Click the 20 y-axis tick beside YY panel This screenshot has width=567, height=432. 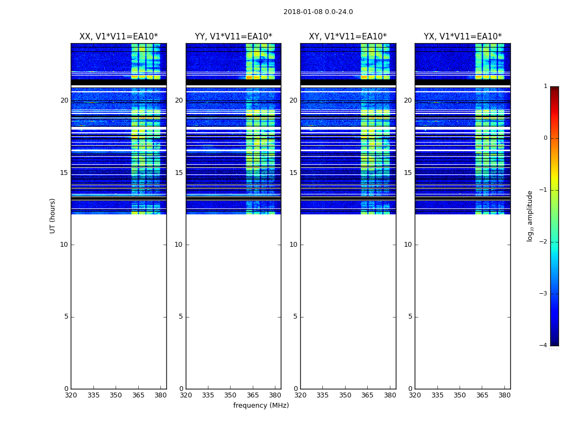[179, 100]
